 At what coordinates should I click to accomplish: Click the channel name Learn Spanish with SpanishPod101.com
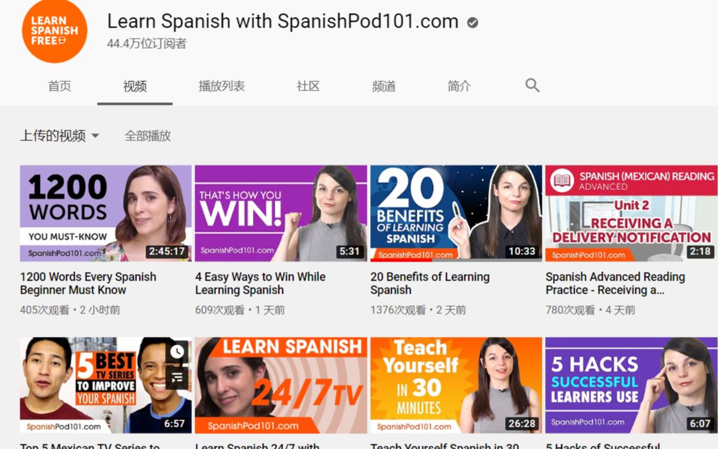point(283,22)
